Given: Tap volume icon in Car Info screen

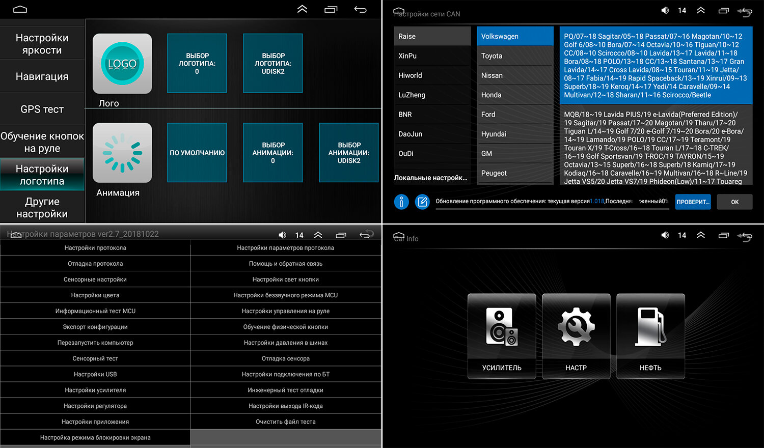Looking at the screenshot, I should point(665,235).
